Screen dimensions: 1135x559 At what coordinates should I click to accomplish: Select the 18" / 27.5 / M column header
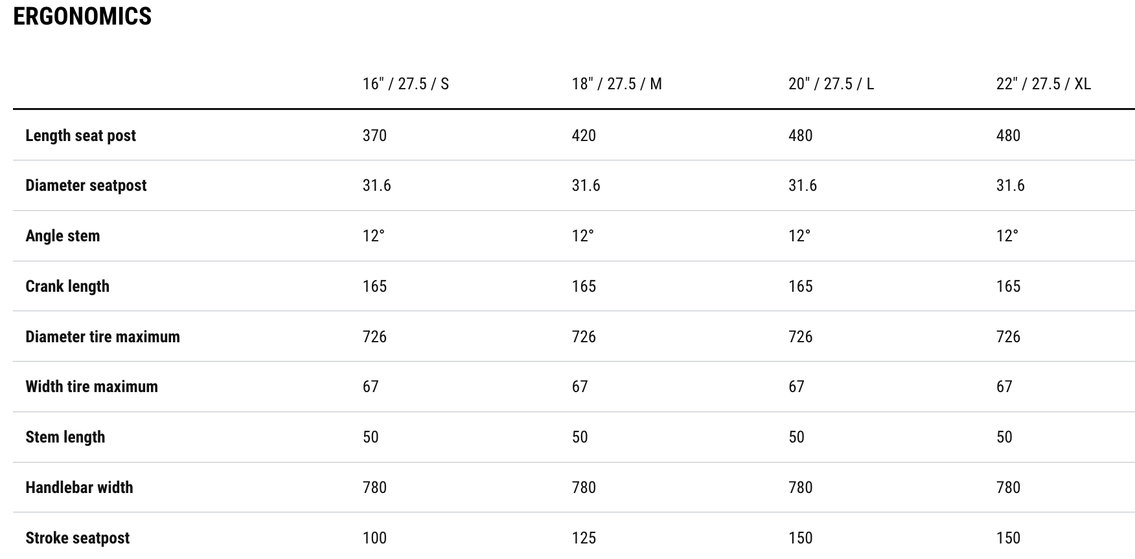point(617,84)
